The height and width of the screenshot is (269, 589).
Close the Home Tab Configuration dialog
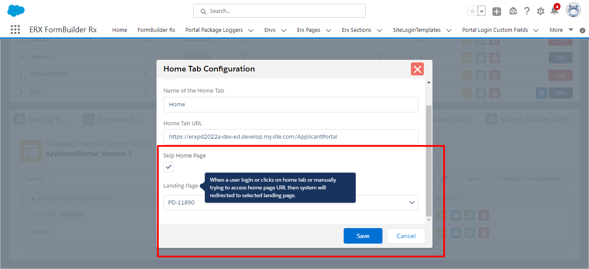tap(417, 69)
